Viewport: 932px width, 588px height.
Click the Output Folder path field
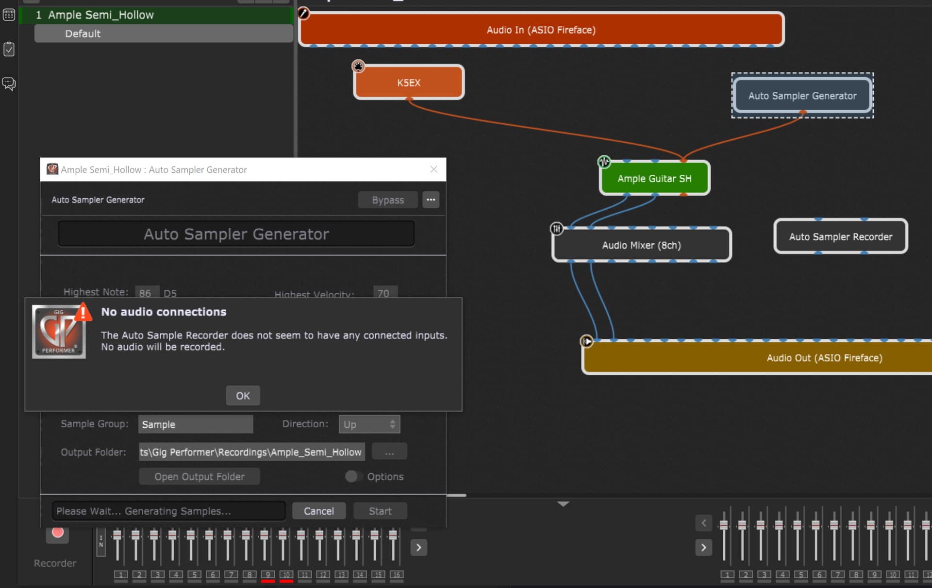click(x=252, y=452)
